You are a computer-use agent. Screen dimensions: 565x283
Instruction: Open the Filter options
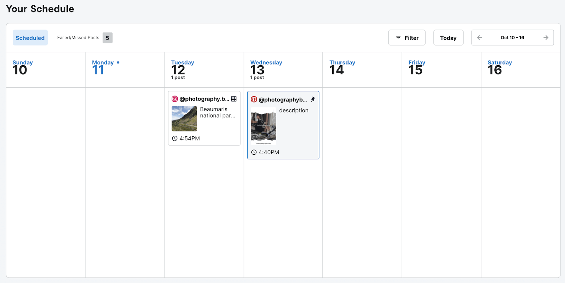click(407, 38)
